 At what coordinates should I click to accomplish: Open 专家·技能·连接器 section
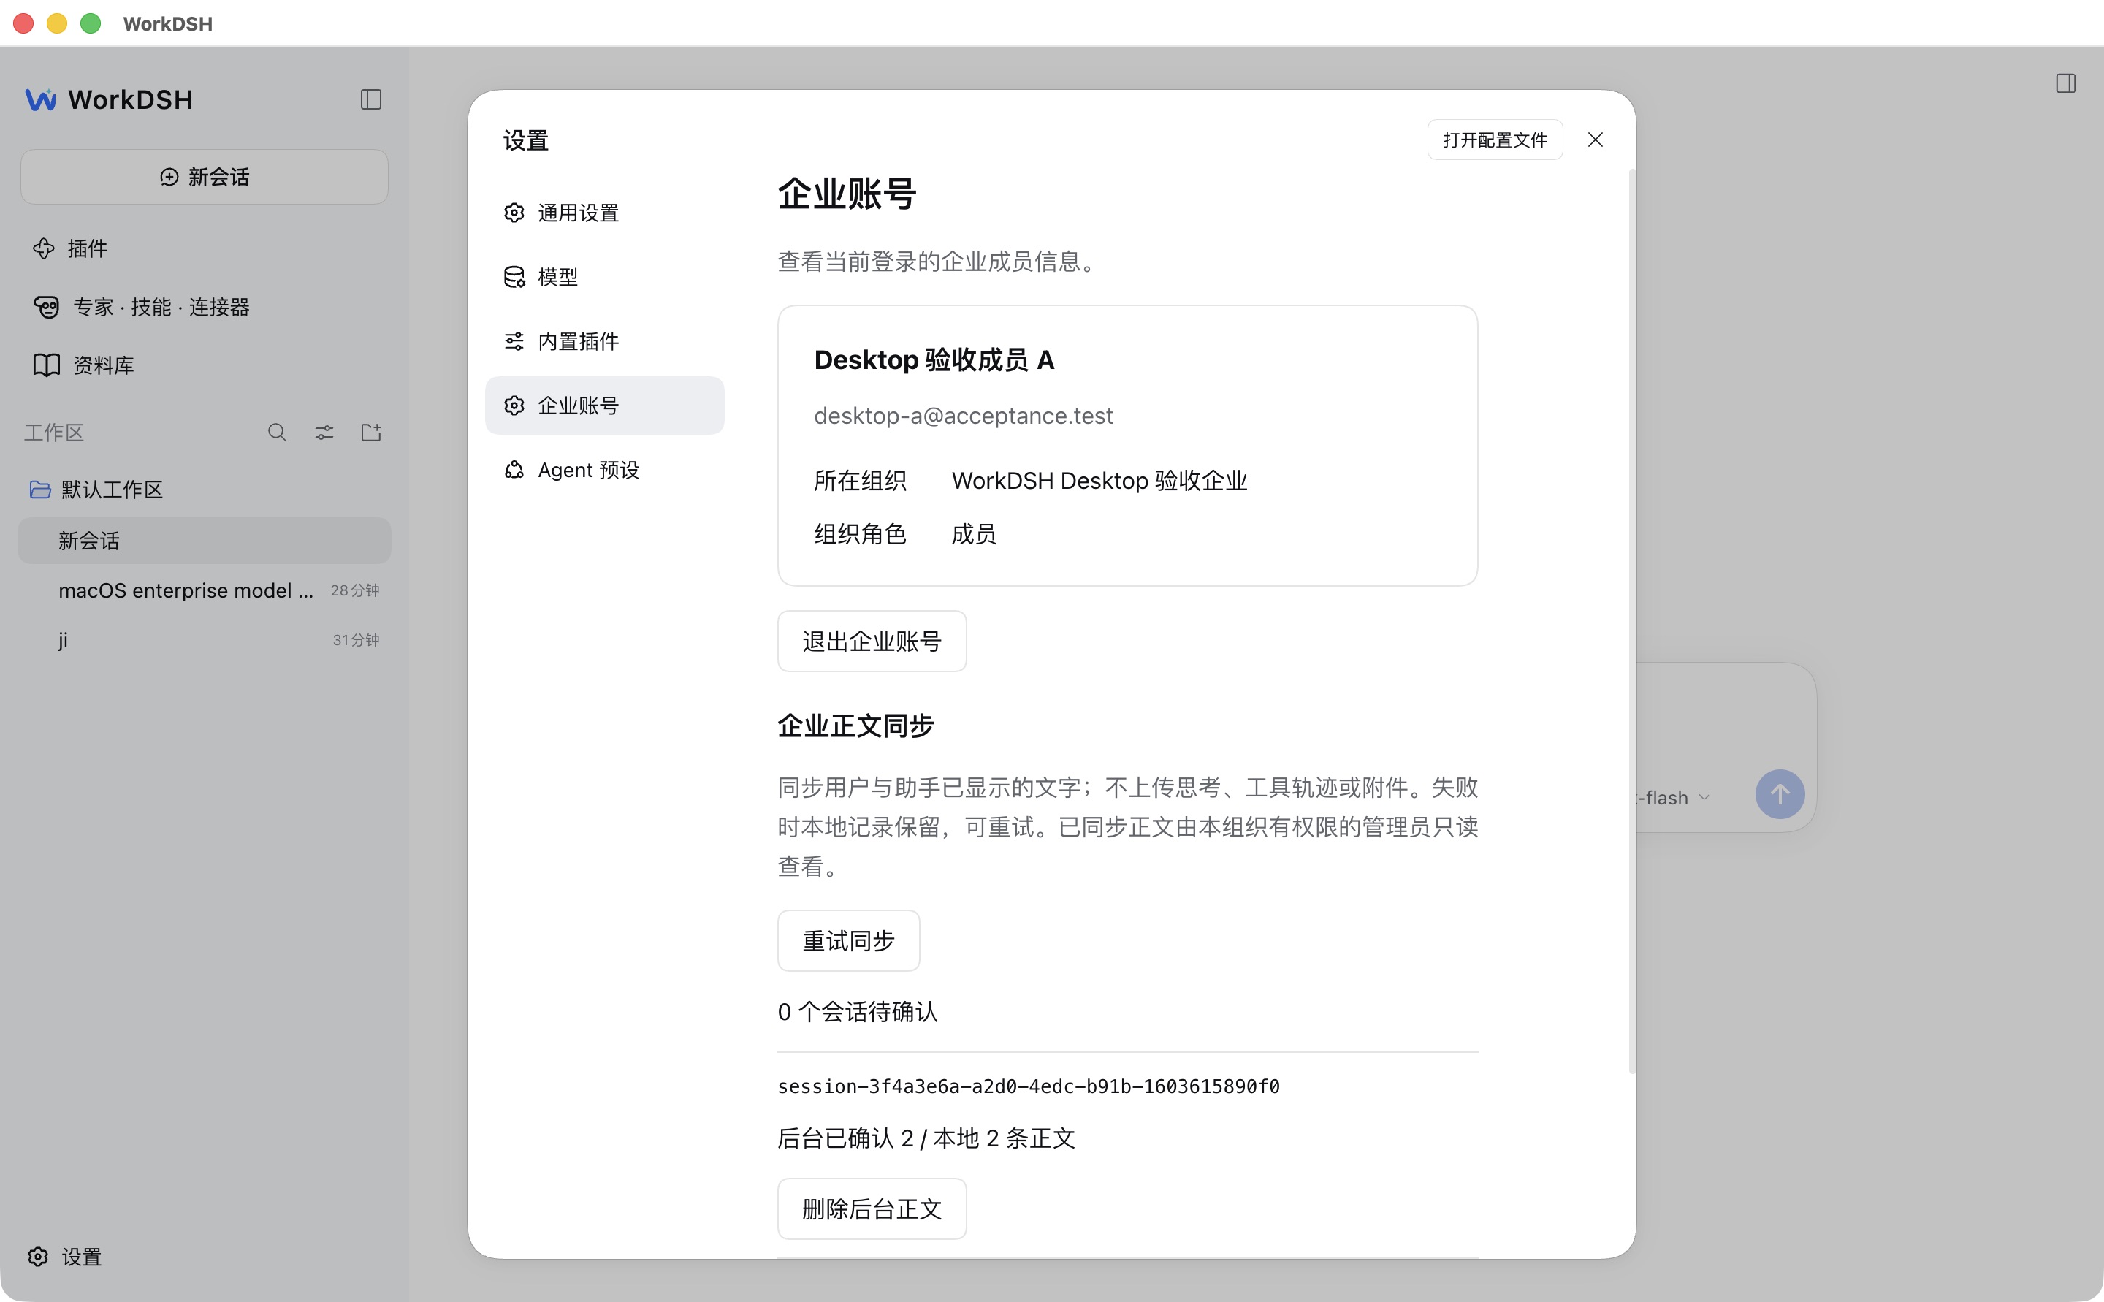tap(204, 308)
